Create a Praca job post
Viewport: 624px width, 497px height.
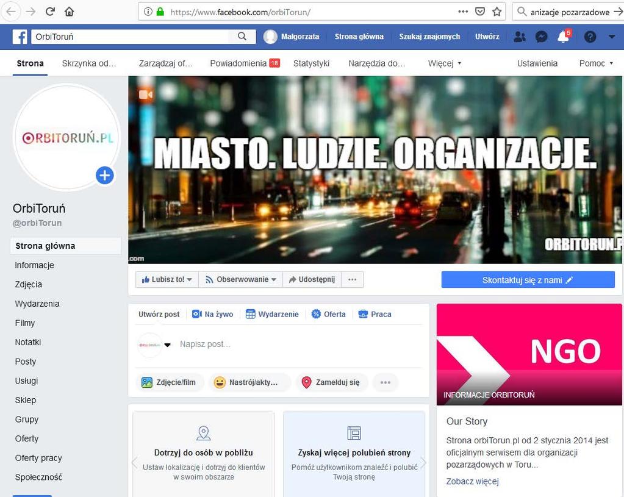tap(375, 314)
